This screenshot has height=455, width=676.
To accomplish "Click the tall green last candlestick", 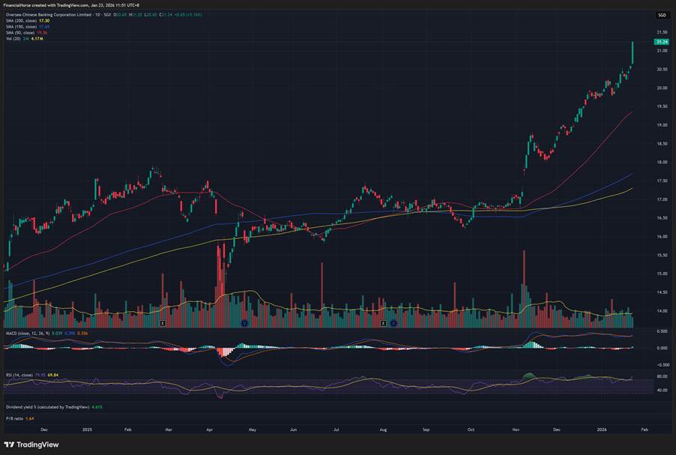I will coord(633,52).
